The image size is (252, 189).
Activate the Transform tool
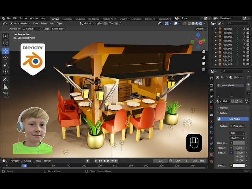[x=6, y=72]
